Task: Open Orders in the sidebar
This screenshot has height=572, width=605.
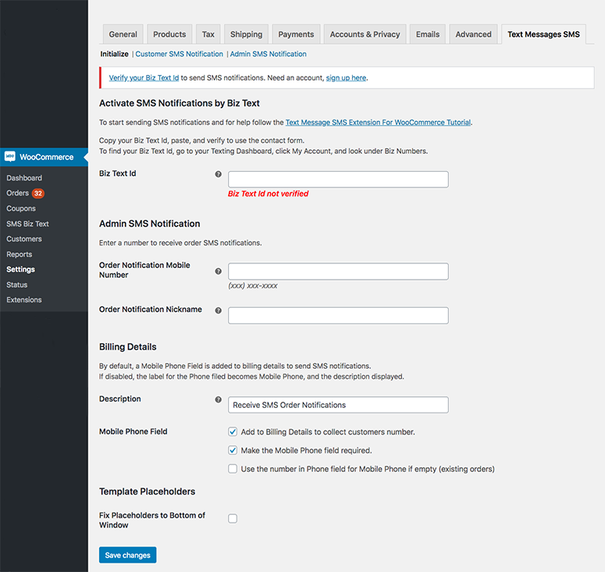Action: point(17,193)
